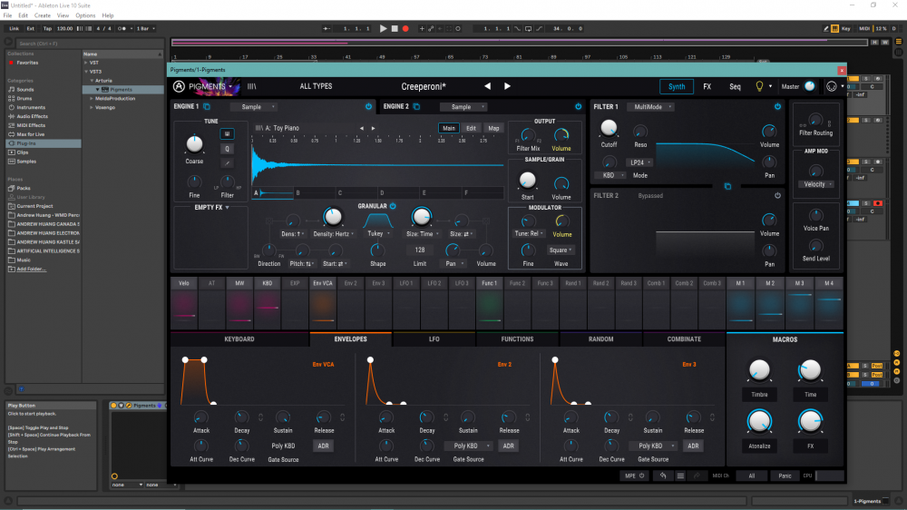907x510 pixels.
Task: Open Filter 1 MultiMode dropdown
Action: pyautogui.click(x=651, y=106)
